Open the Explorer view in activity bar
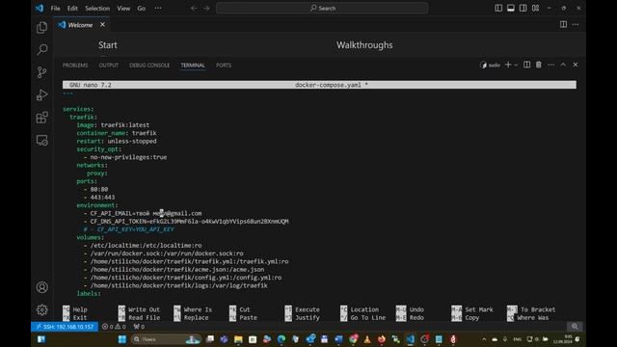This screenshot has height=347, width=617. [x=42, y=28]
